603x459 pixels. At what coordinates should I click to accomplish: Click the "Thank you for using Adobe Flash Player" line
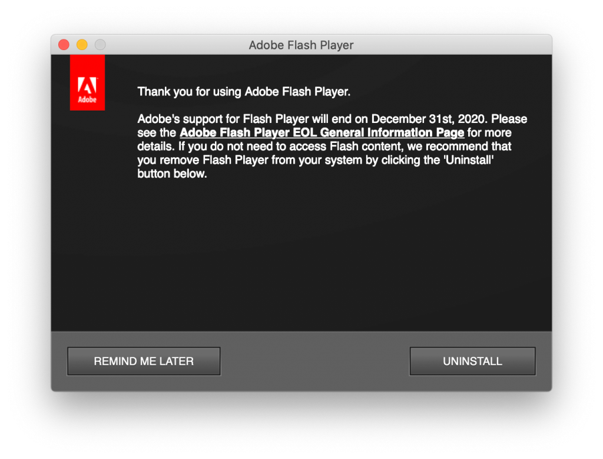tap(244, 91)
